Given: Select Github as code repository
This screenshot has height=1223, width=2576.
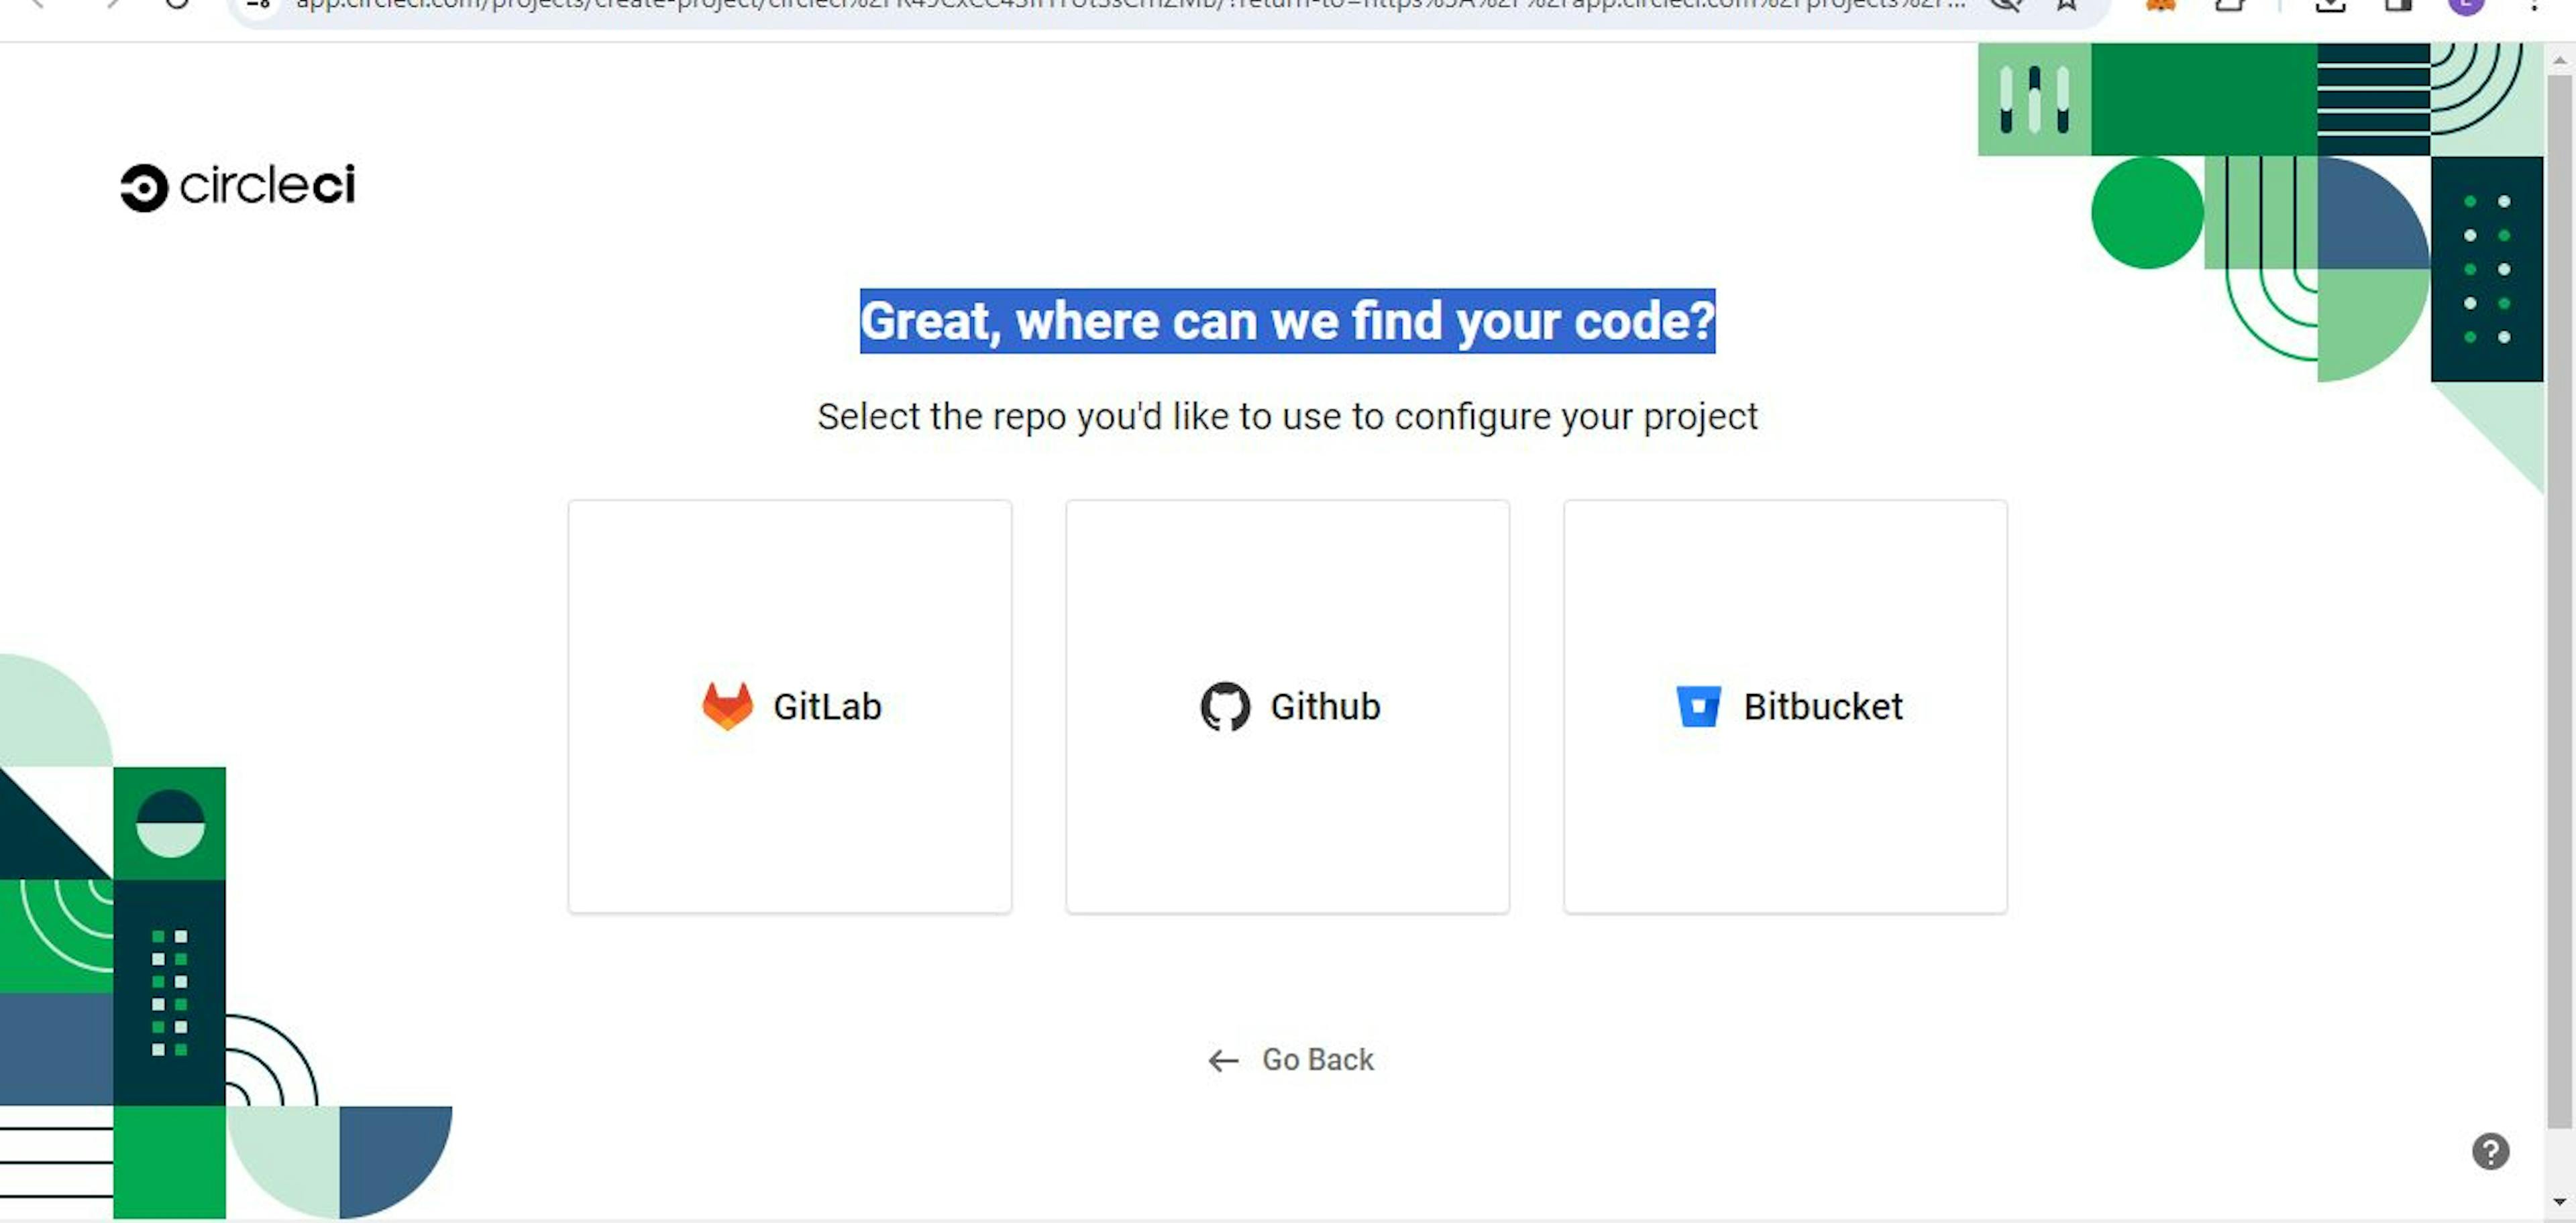Looking at the screenshot, I should point(1288,706).
